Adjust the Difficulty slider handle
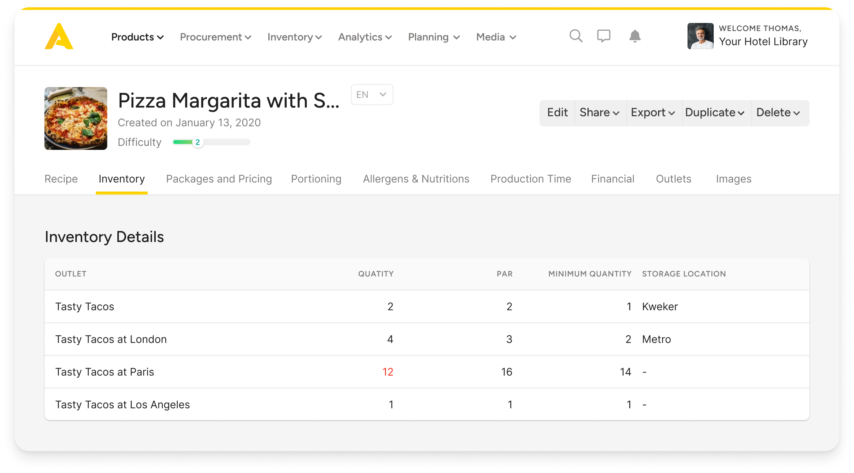Viewport: 854px width, 473px height. (x=198, y=142)
